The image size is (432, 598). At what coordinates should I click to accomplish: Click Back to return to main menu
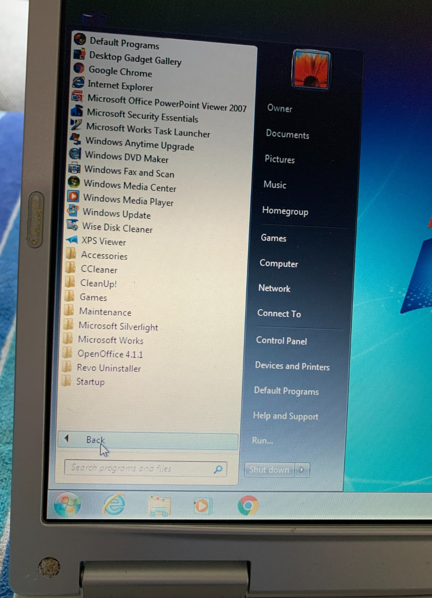(148, 441)
